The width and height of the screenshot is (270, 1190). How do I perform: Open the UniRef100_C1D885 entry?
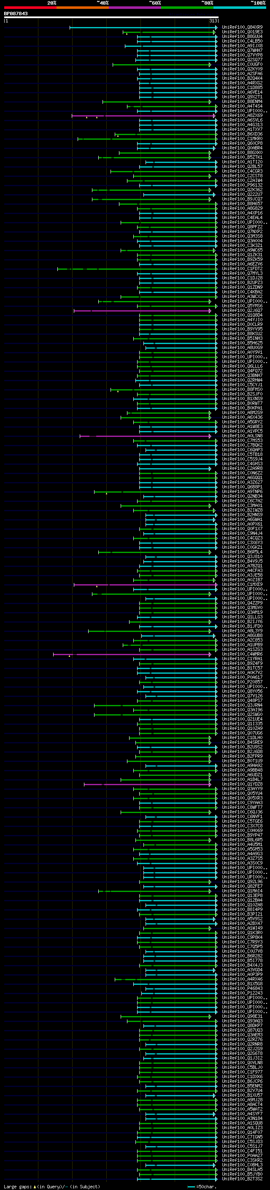click(x=242, y=87)
